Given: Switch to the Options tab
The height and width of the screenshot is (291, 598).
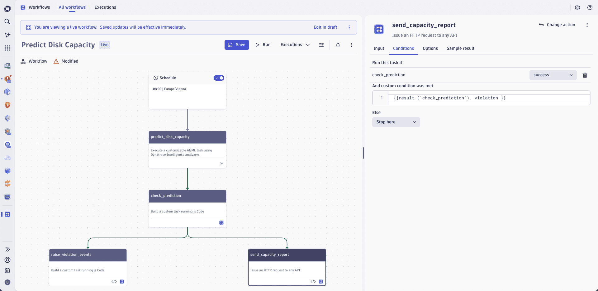Looking at the screenshot, I should 430,49.
